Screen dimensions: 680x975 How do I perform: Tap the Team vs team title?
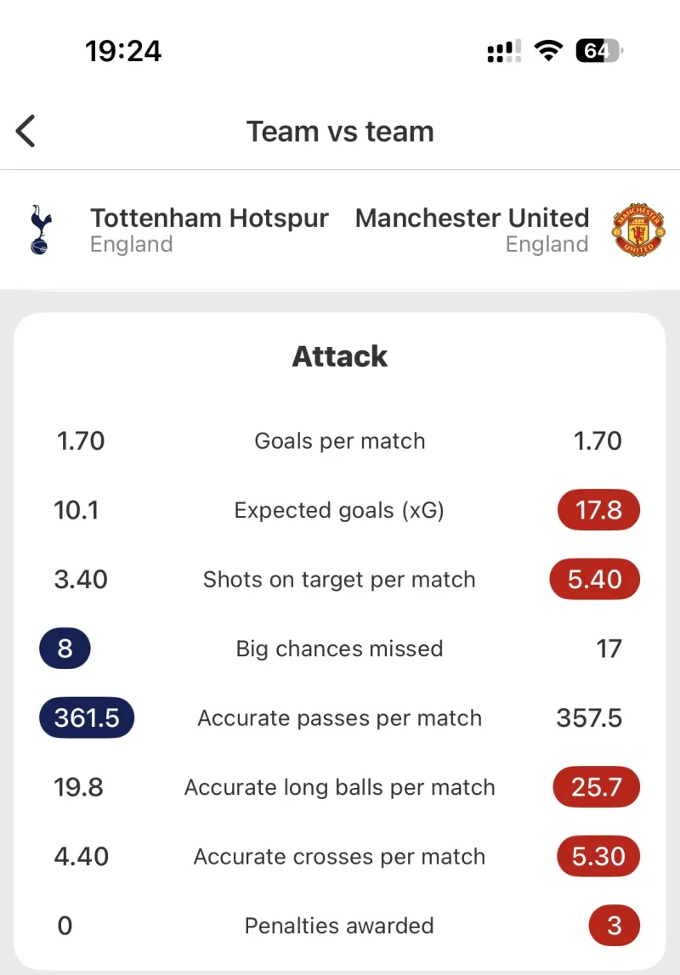(340, 132)
